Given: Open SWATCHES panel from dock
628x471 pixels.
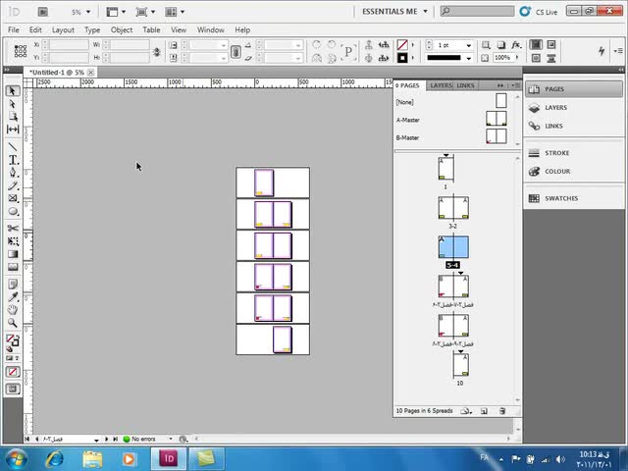Looking at the screenshot, I should click(x=573, y=198).
